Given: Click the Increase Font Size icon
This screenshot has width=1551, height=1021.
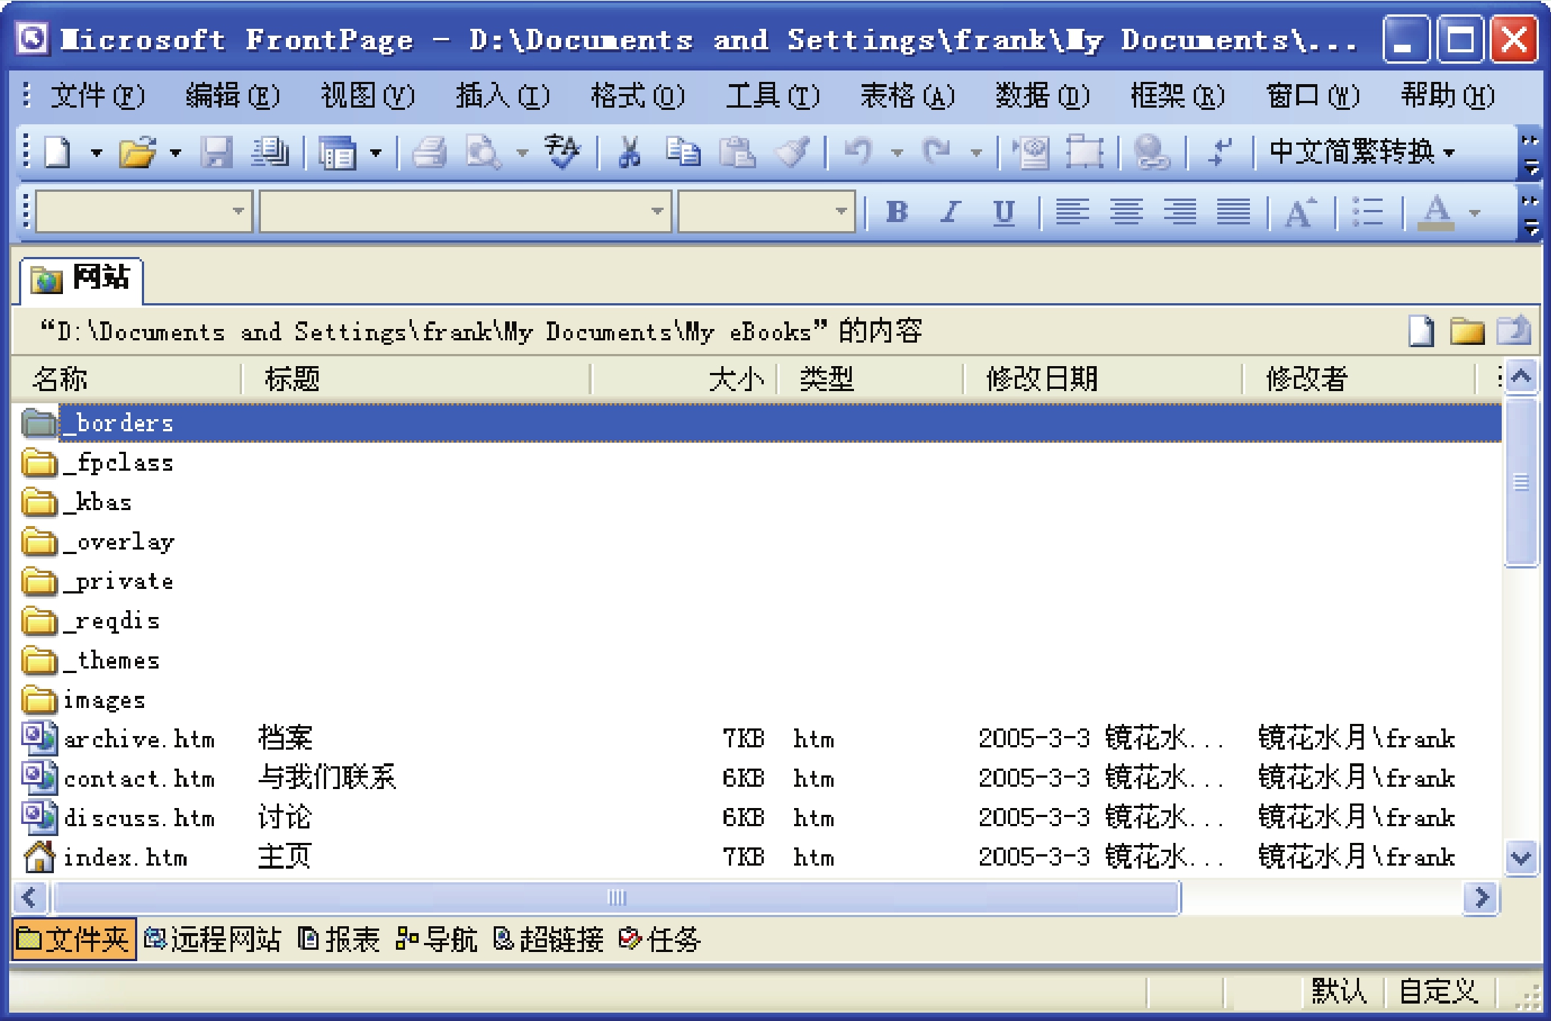Looking at the screenshot, I should (1300, 212).
